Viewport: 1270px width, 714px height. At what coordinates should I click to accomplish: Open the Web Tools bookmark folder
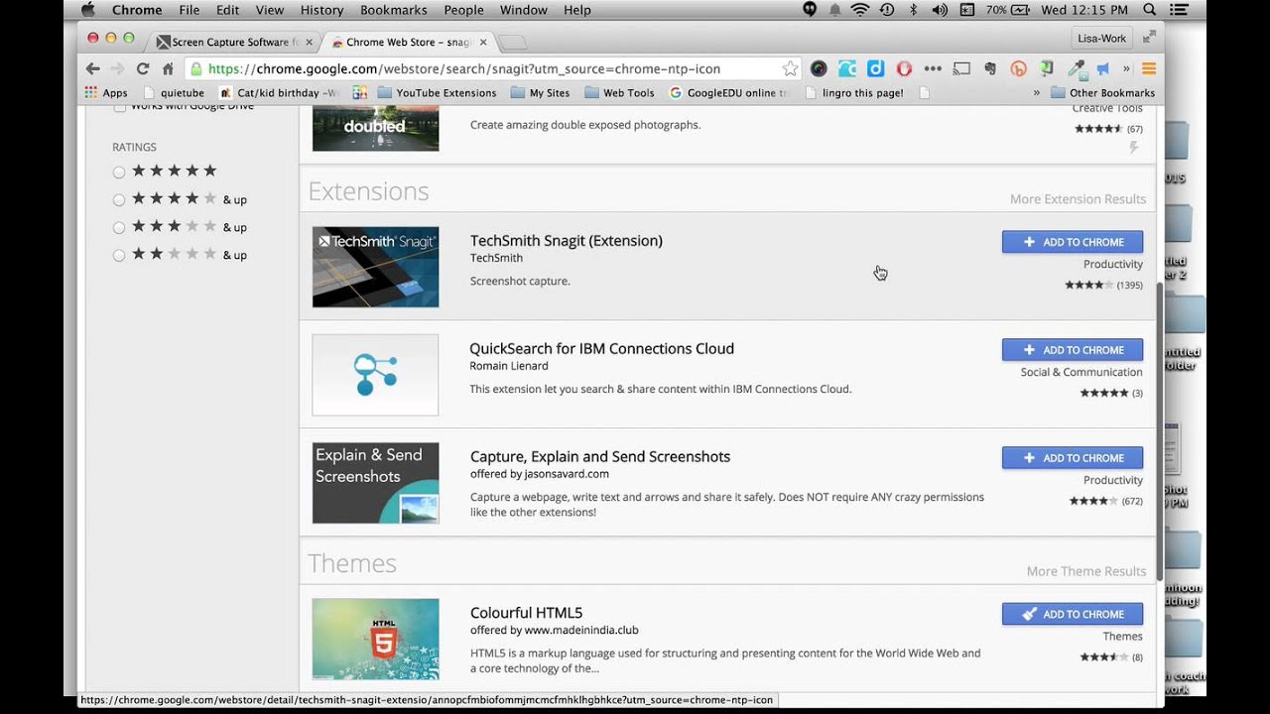(x=619, y=93)
